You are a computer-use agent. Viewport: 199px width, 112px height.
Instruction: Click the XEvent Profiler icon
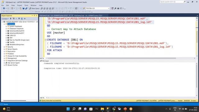6,65
